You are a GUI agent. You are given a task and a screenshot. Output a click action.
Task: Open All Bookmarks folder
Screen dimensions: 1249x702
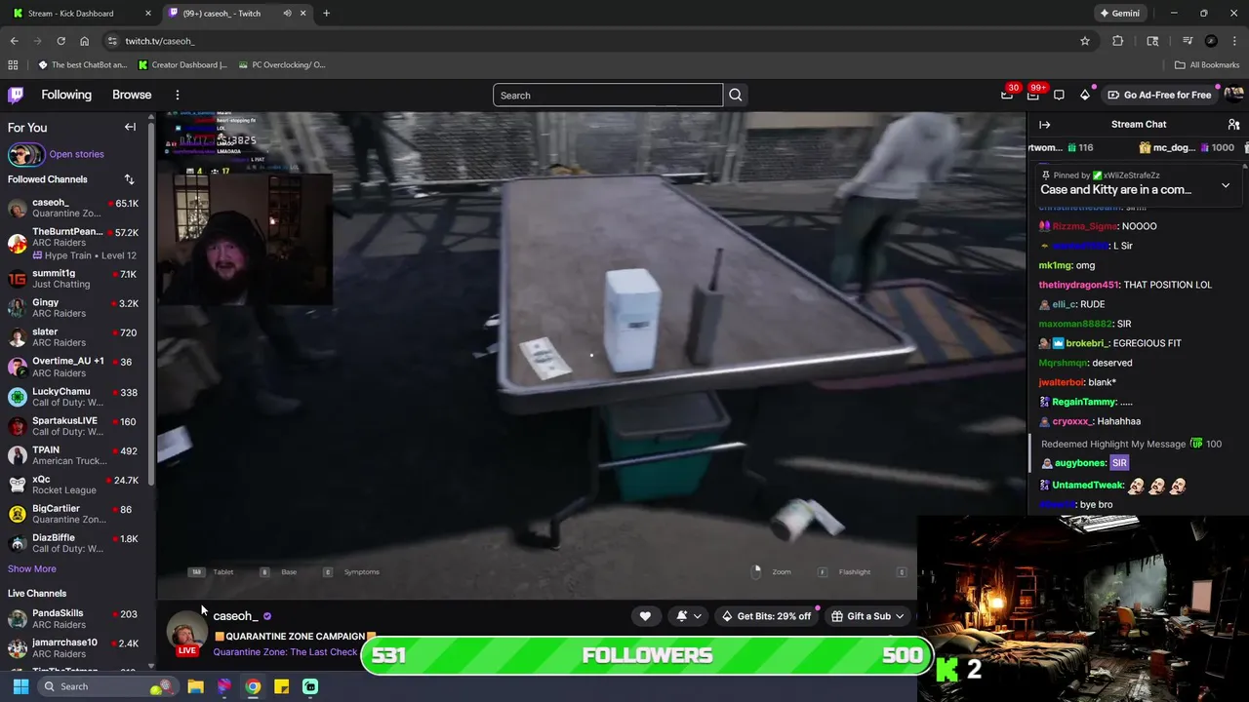pyautogui.click(x=1207, y=65)
